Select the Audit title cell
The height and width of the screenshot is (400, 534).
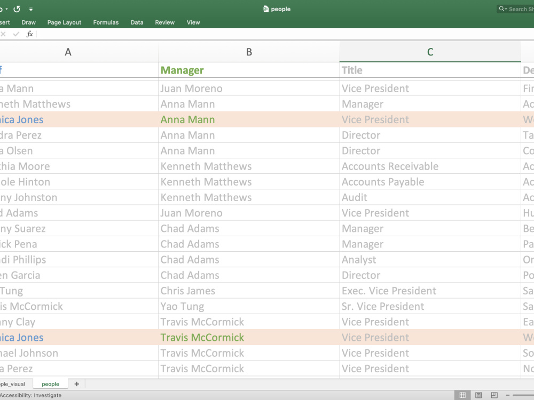coord(430,197)
